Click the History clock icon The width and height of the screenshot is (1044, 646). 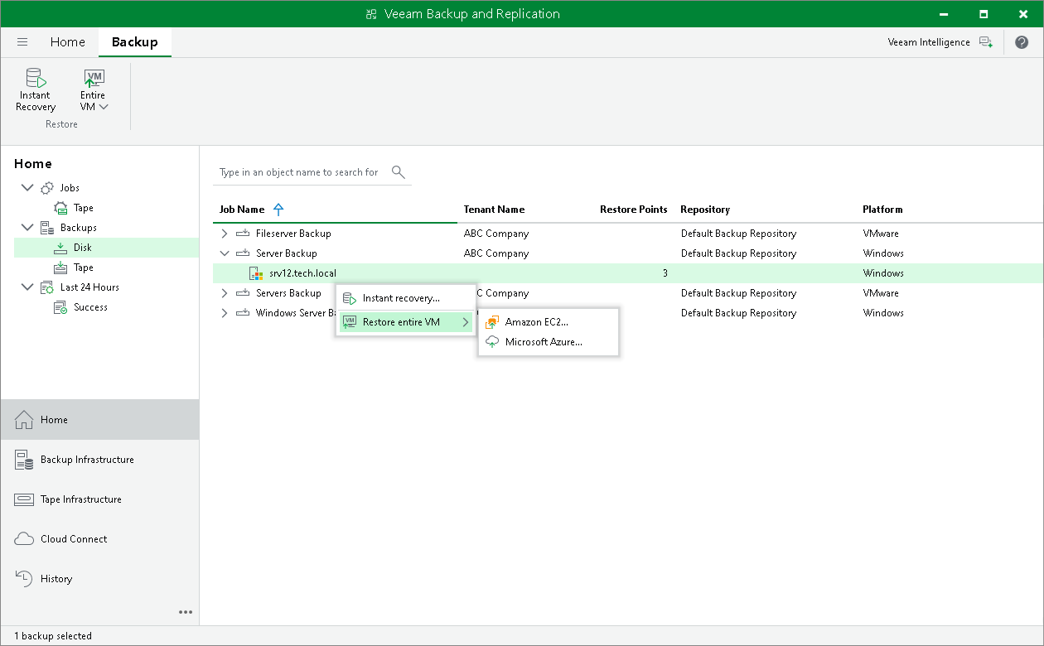tap(25, 579)
